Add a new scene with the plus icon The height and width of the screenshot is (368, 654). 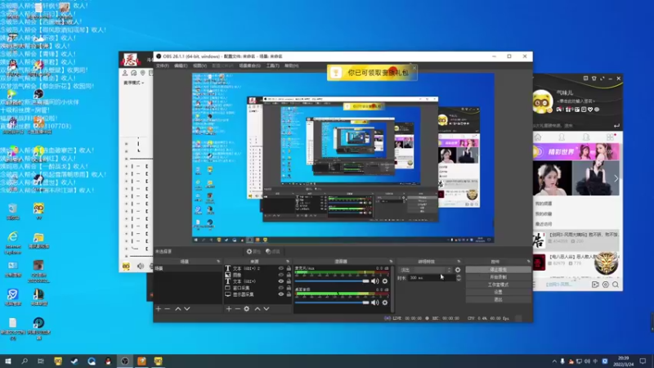click(x=158, y=309)
